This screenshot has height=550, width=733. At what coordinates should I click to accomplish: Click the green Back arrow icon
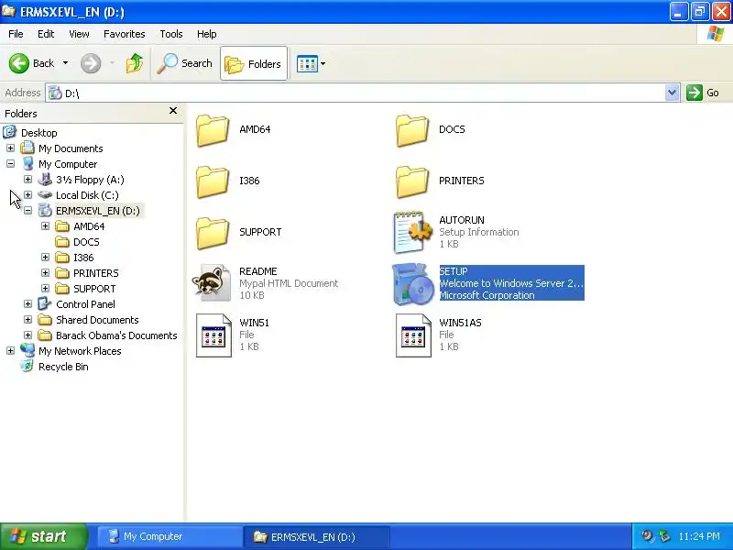(x=19, y=63)
